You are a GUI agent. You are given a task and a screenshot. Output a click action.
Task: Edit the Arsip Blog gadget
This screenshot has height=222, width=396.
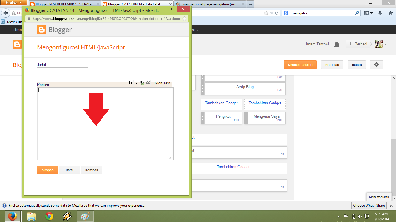pos(280,90)
